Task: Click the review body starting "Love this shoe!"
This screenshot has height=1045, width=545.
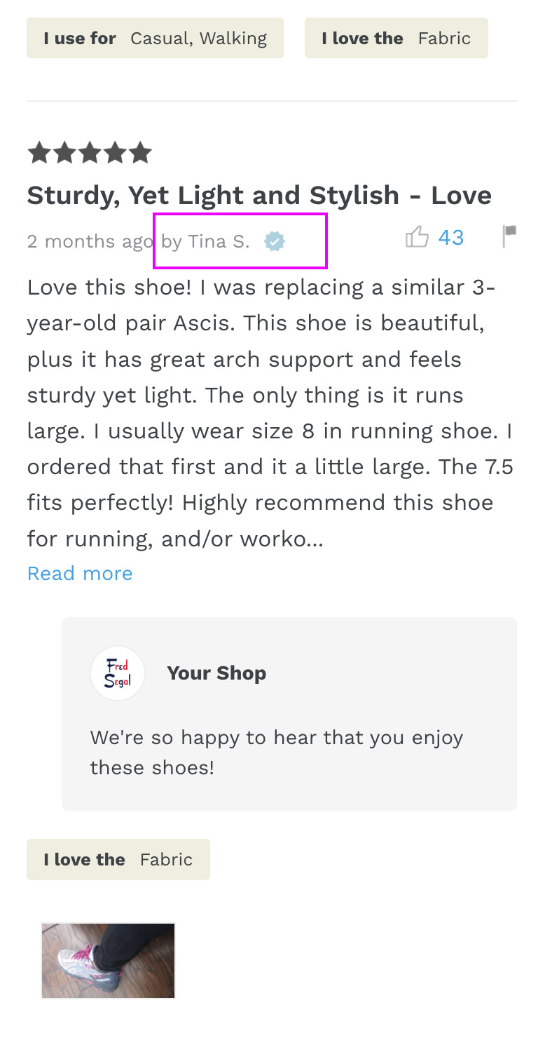Action: 270,395
